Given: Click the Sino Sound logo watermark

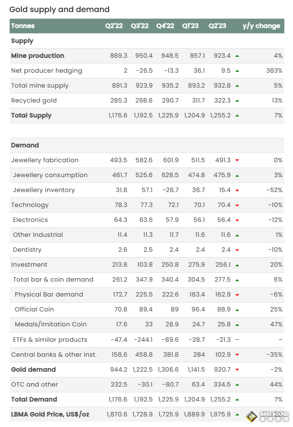Looking at the screenshot, I should coord(268,416).
